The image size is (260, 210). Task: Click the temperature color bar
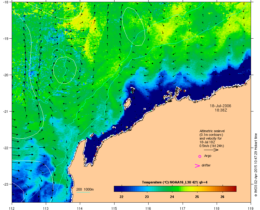[175, 189]
